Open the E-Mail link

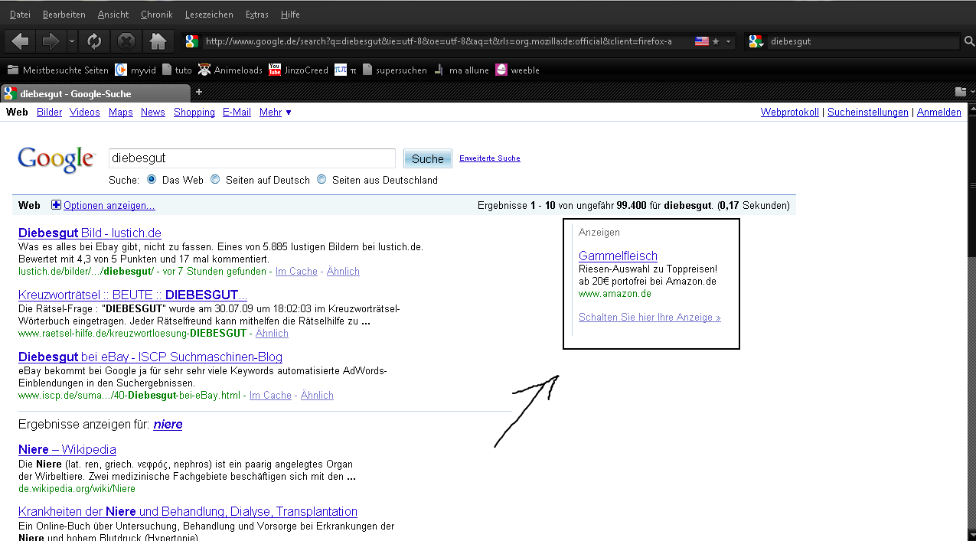(237, 112)
